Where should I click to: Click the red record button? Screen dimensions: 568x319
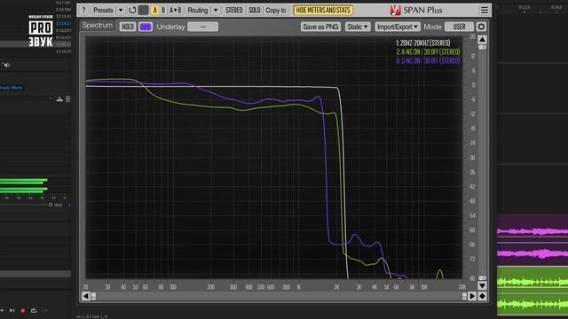(x=23, y=310)
